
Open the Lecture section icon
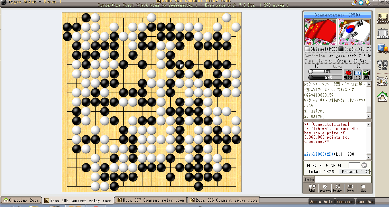(x=382, y=34)
